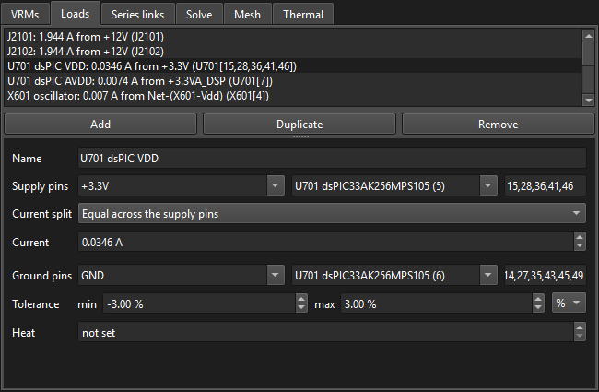This screenshot has width=599, height=392.
Task: Click the Remove button
Action: [499, 124]
